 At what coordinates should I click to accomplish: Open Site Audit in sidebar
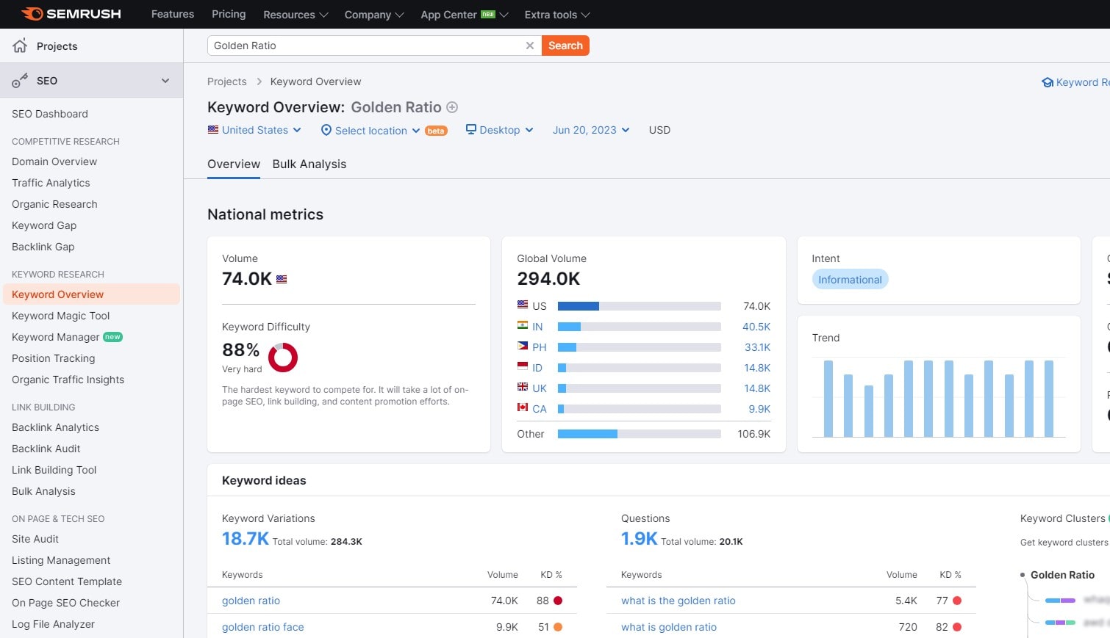tap(35, 539)
